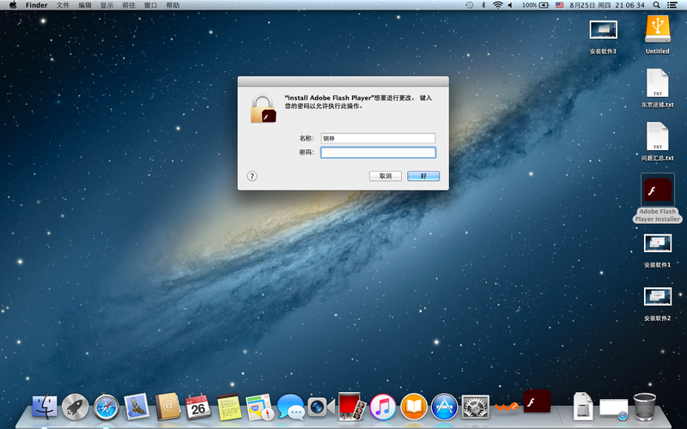The width and height of the screenshot is (687, 429).
Task: Open Mail stamp icon in Dock
Action: 137,407
